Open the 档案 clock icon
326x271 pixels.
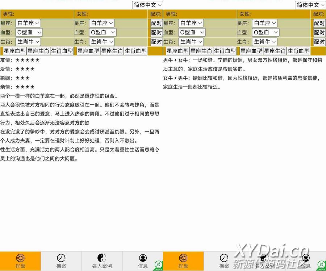click(x=61, y=259)
